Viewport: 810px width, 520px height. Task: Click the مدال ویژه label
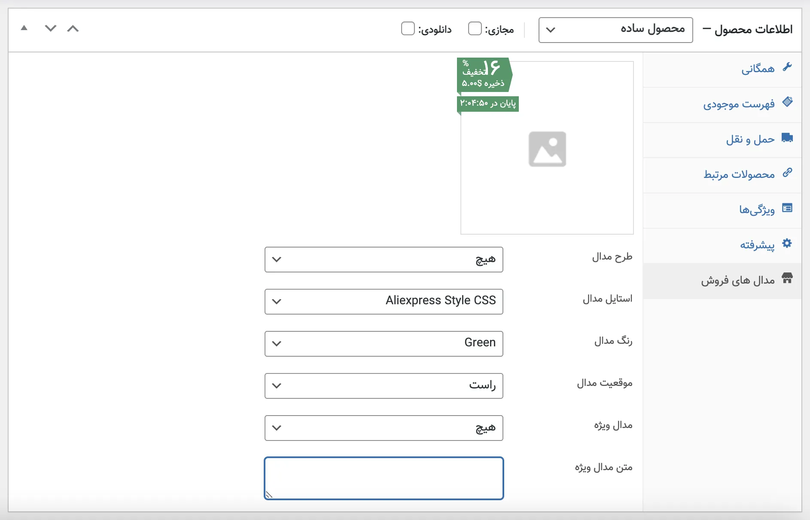(x=613, y=425)
